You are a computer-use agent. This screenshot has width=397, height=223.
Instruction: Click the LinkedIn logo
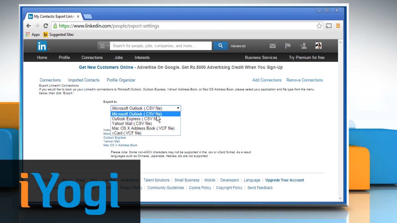point(42,46)
